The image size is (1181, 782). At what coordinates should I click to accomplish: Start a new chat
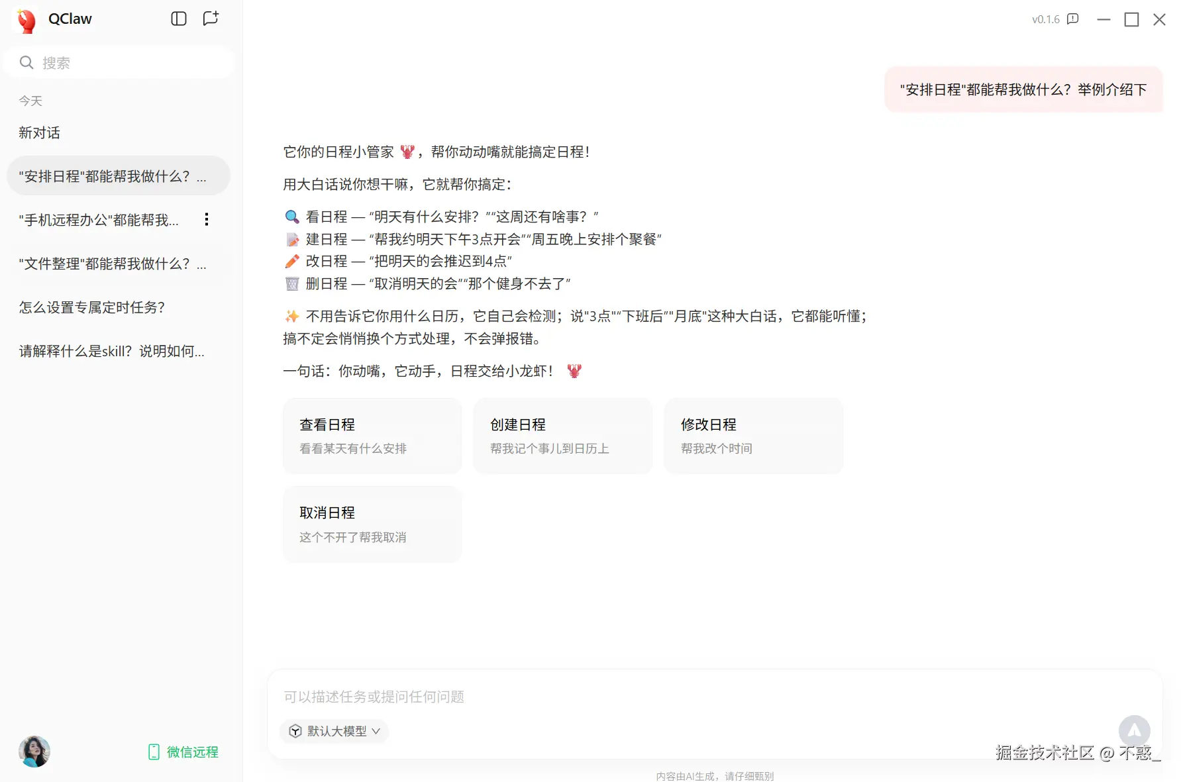coord(211,19)
